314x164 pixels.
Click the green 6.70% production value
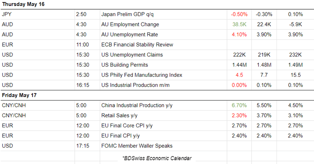pos(238,106)
